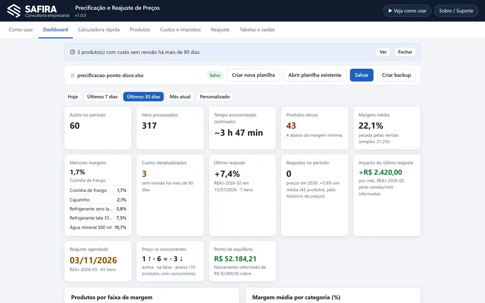The width and height of the screenshot is (485, 303).
Task: Click the Água mineral 500 ml row
Action: pyautogui.click(x=98, y=227)
